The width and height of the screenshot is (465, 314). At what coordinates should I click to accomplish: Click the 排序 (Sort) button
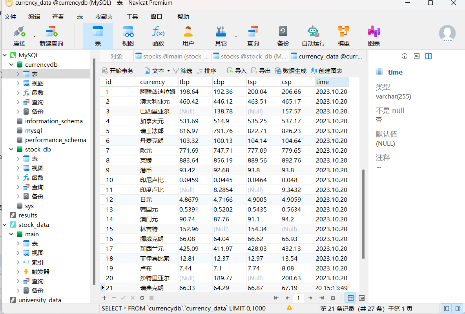[206, 71]
